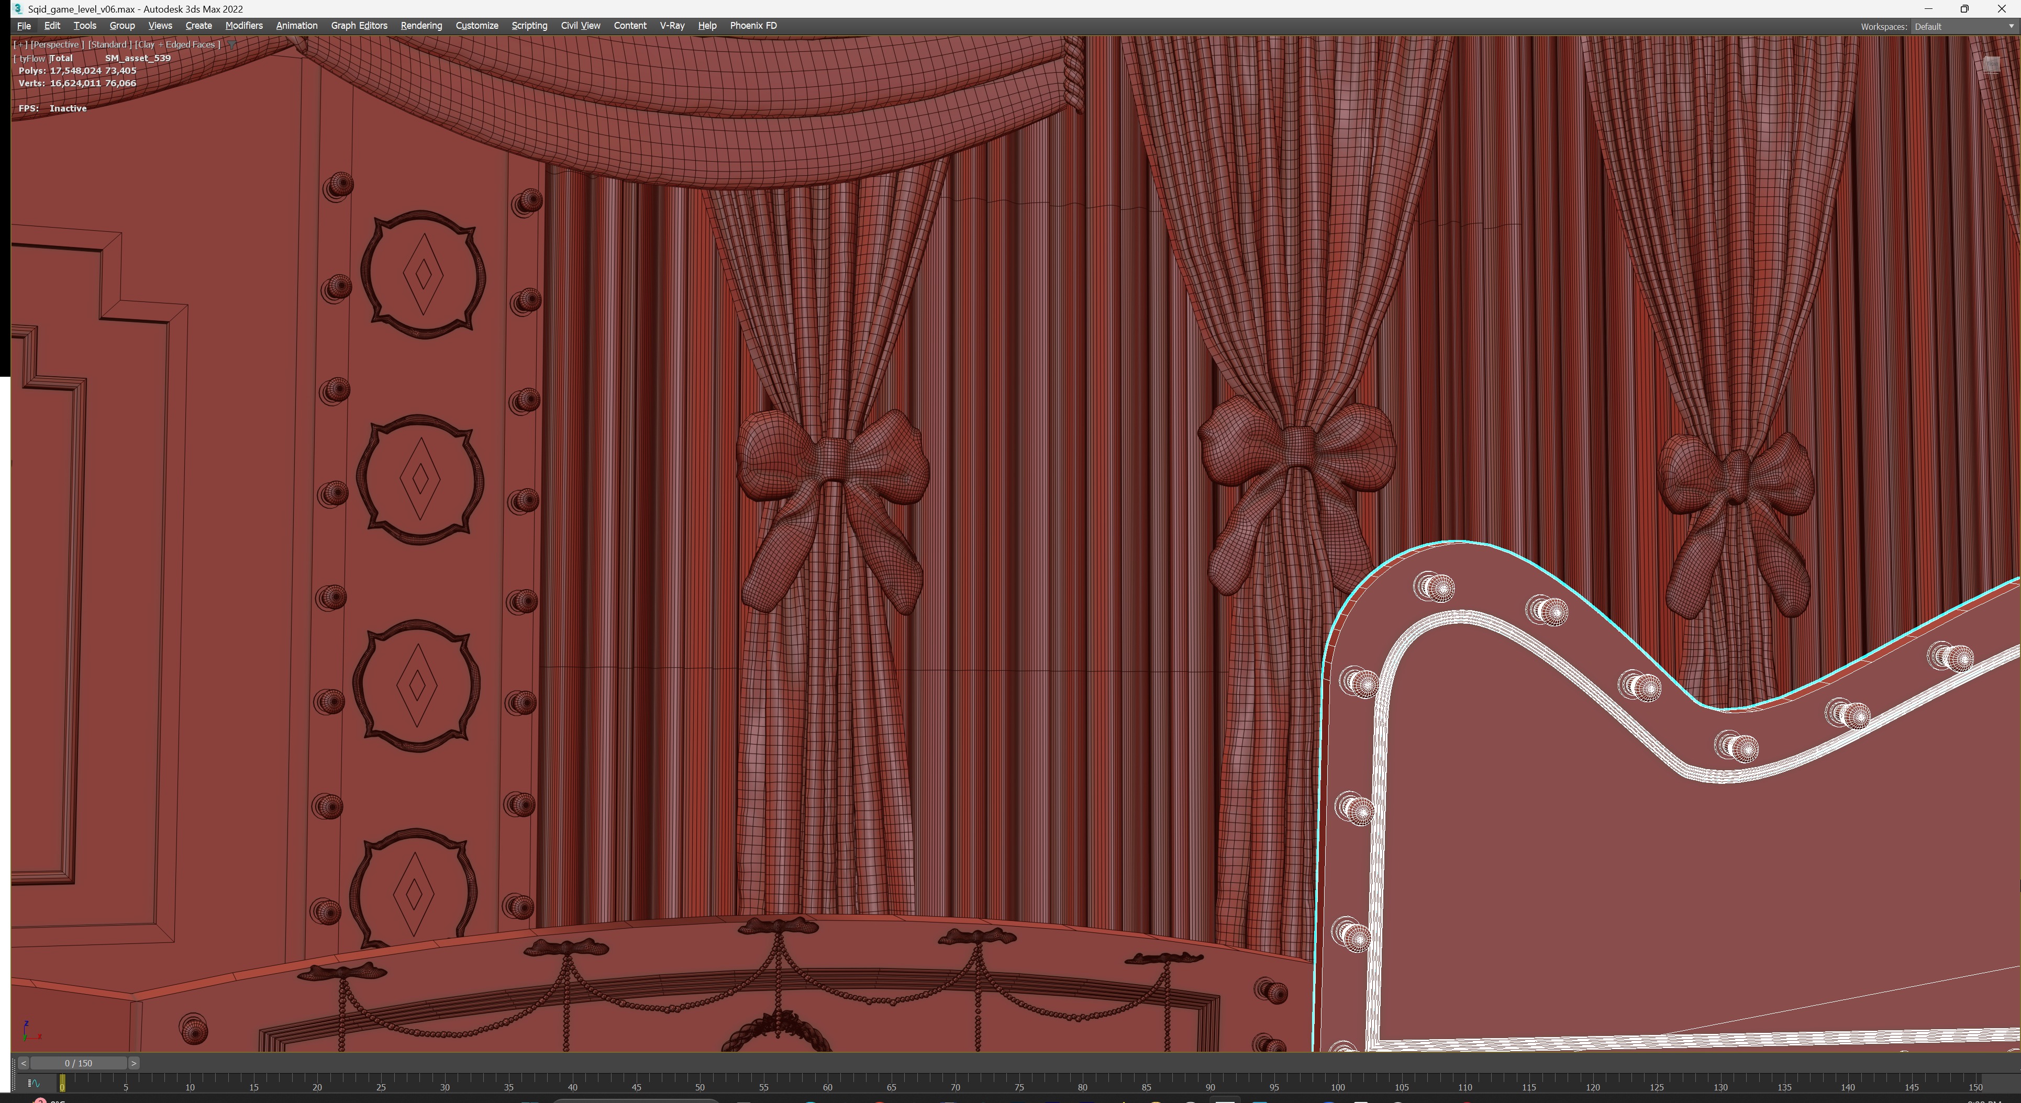The image size is (2021, 1103).
Task: Open the Clay + Edged Faces menu
Action: point(177,44)
